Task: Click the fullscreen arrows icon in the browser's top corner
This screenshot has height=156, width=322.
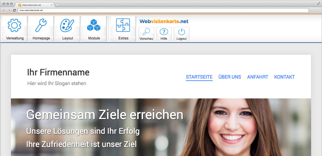Action: [x=319, y=3]
